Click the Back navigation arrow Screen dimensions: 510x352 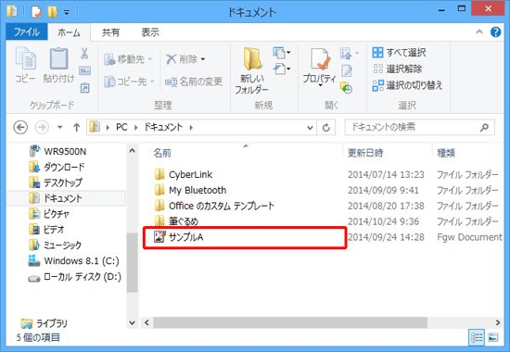pos(20,127)
